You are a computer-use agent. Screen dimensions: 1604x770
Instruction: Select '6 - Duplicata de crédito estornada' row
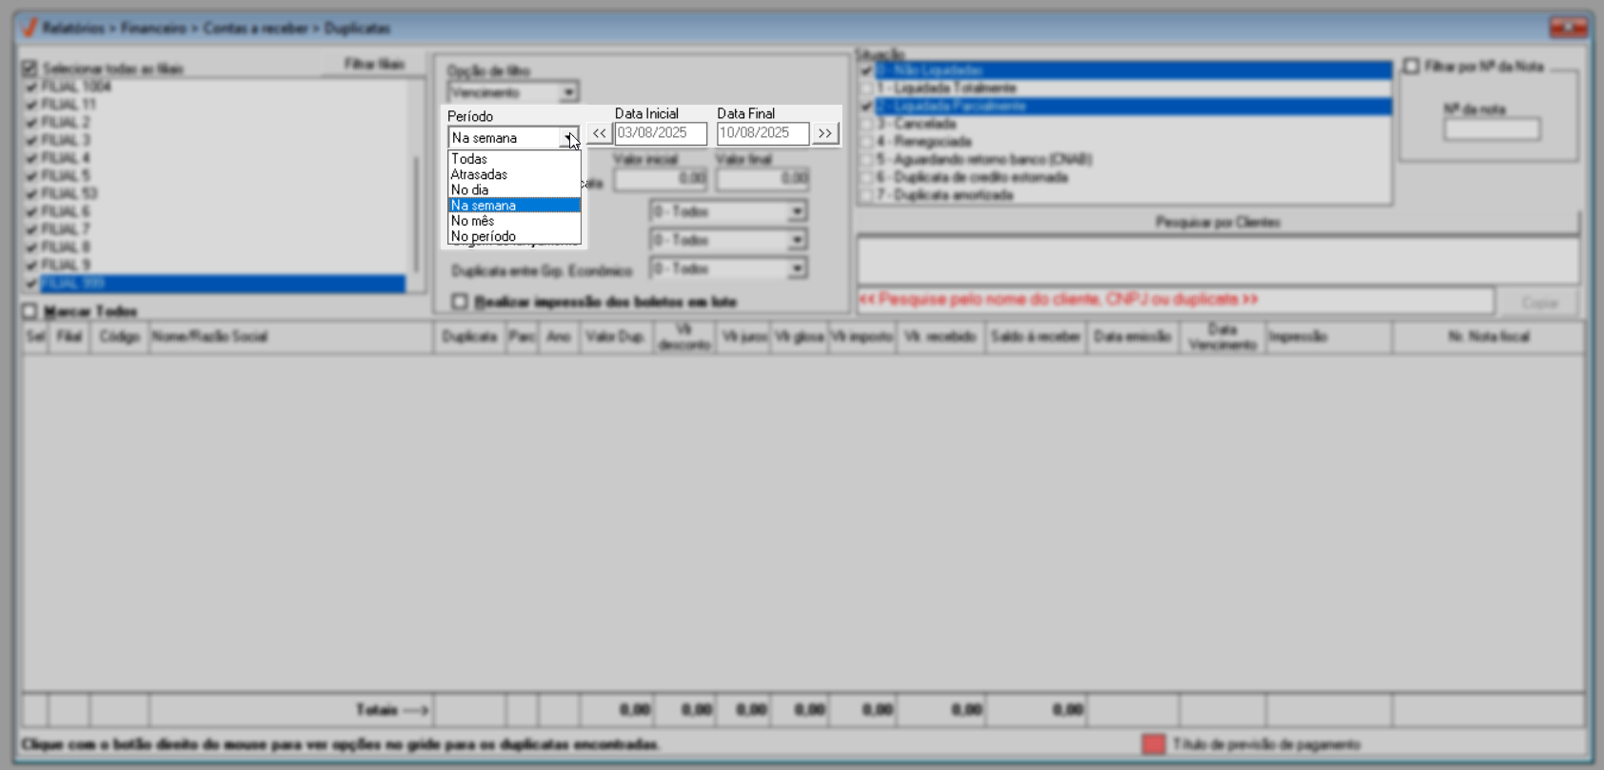coord(1124,178)
